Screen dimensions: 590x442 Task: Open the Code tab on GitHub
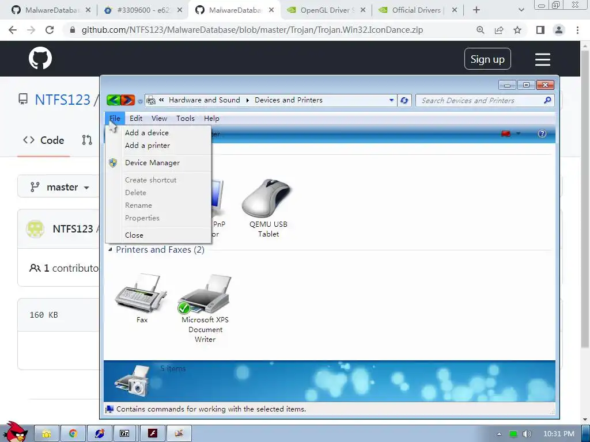pyautogui.click(x=44, y=140)
